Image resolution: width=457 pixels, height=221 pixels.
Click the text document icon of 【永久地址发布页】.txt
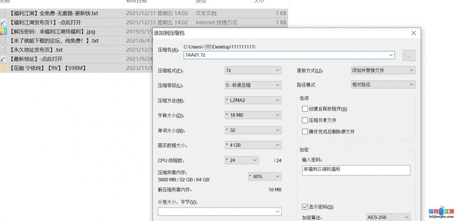point(3,50)
